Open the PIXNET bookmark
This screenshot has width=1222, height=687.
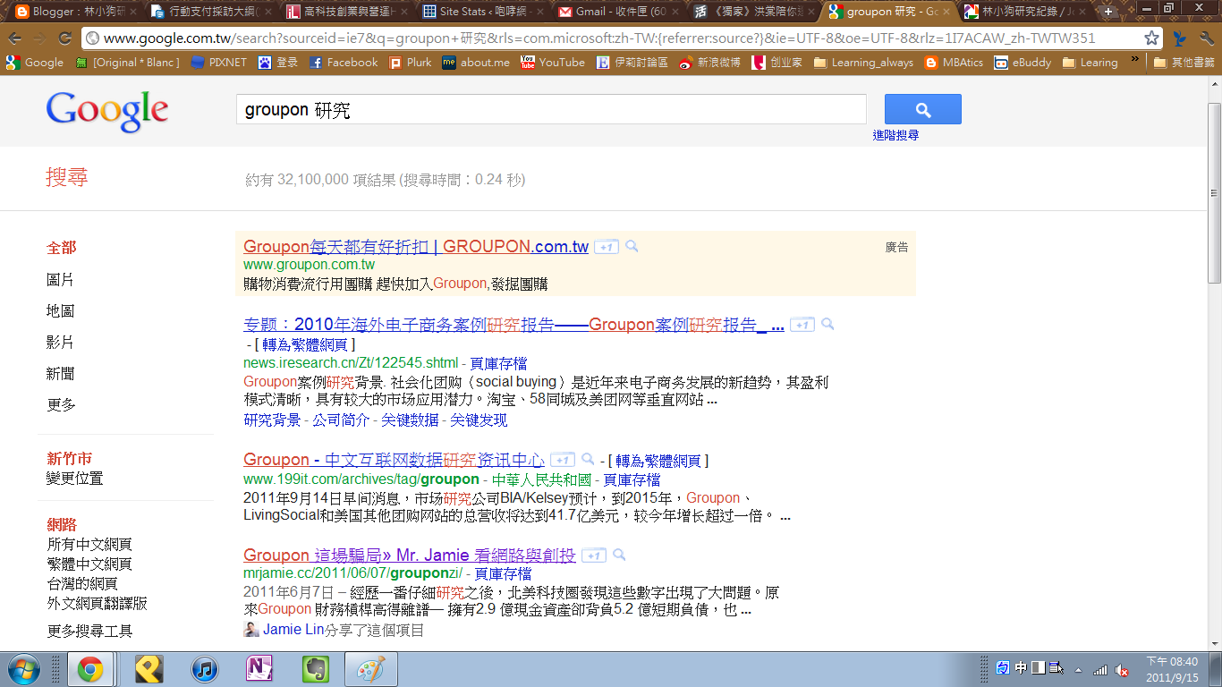[218, 63]
